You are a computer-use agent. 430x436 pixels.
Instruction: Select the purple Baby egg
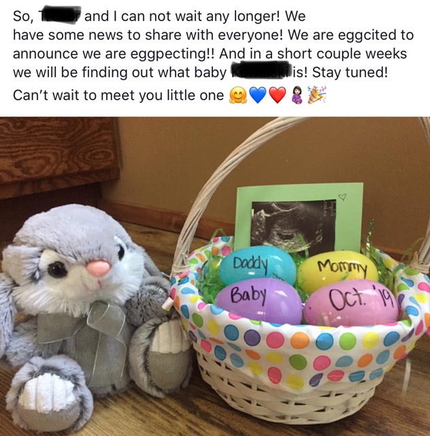pos(259,302)
